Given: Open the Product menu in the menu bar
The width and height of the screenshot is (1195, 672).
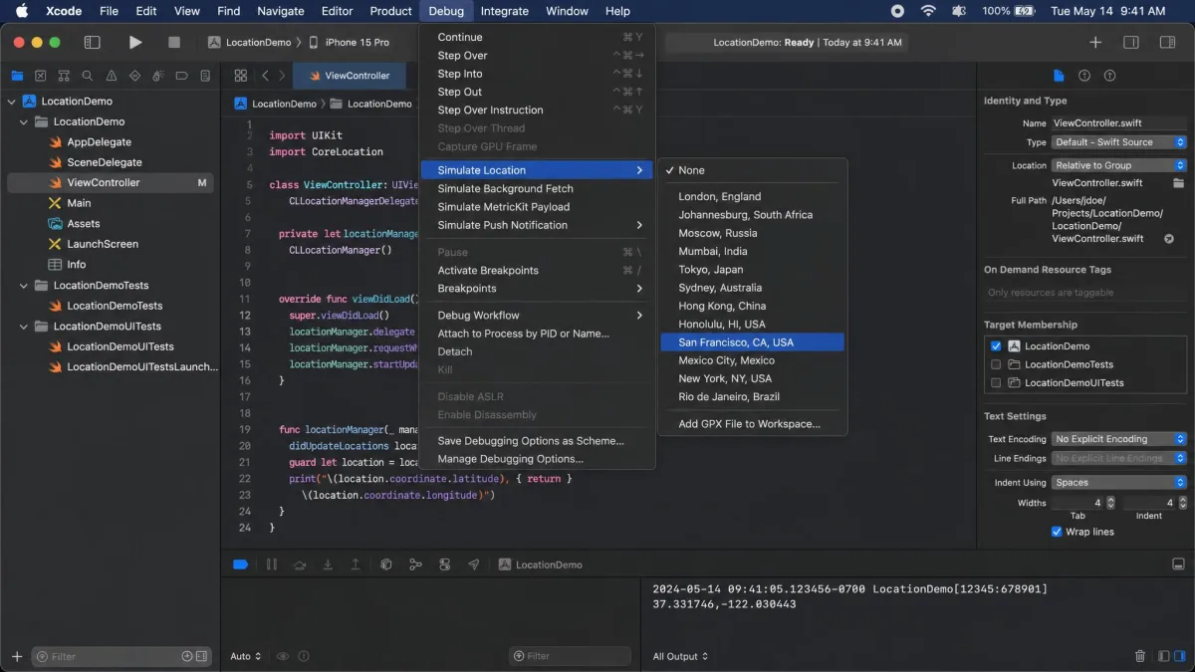Looking at the screenshot, I should point(390,11).
